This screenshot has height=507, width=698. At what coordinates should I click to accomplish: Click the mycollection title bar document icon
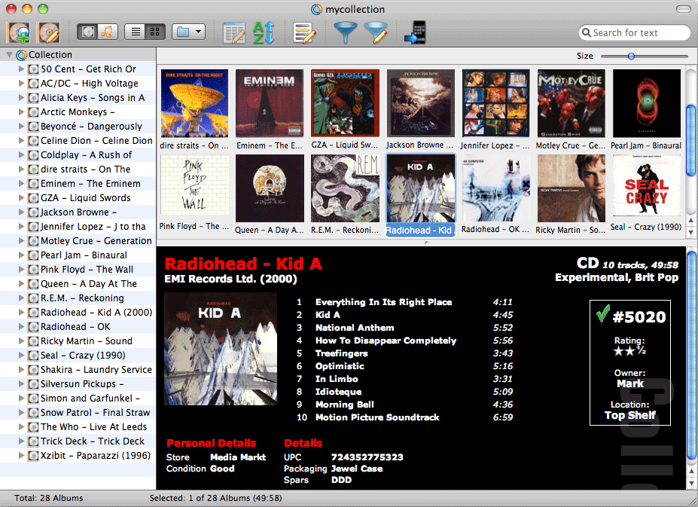[x=316, y=9]
